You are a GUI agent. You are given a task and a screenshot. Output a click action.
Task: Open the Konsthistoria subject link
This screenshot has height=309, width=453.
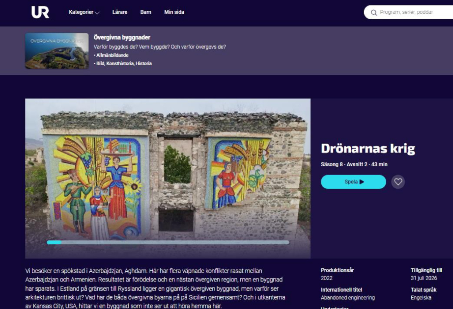[120, 63]
